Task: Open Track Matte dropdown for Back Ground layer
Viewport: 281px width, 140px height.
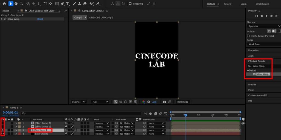Action: point(127,134)
